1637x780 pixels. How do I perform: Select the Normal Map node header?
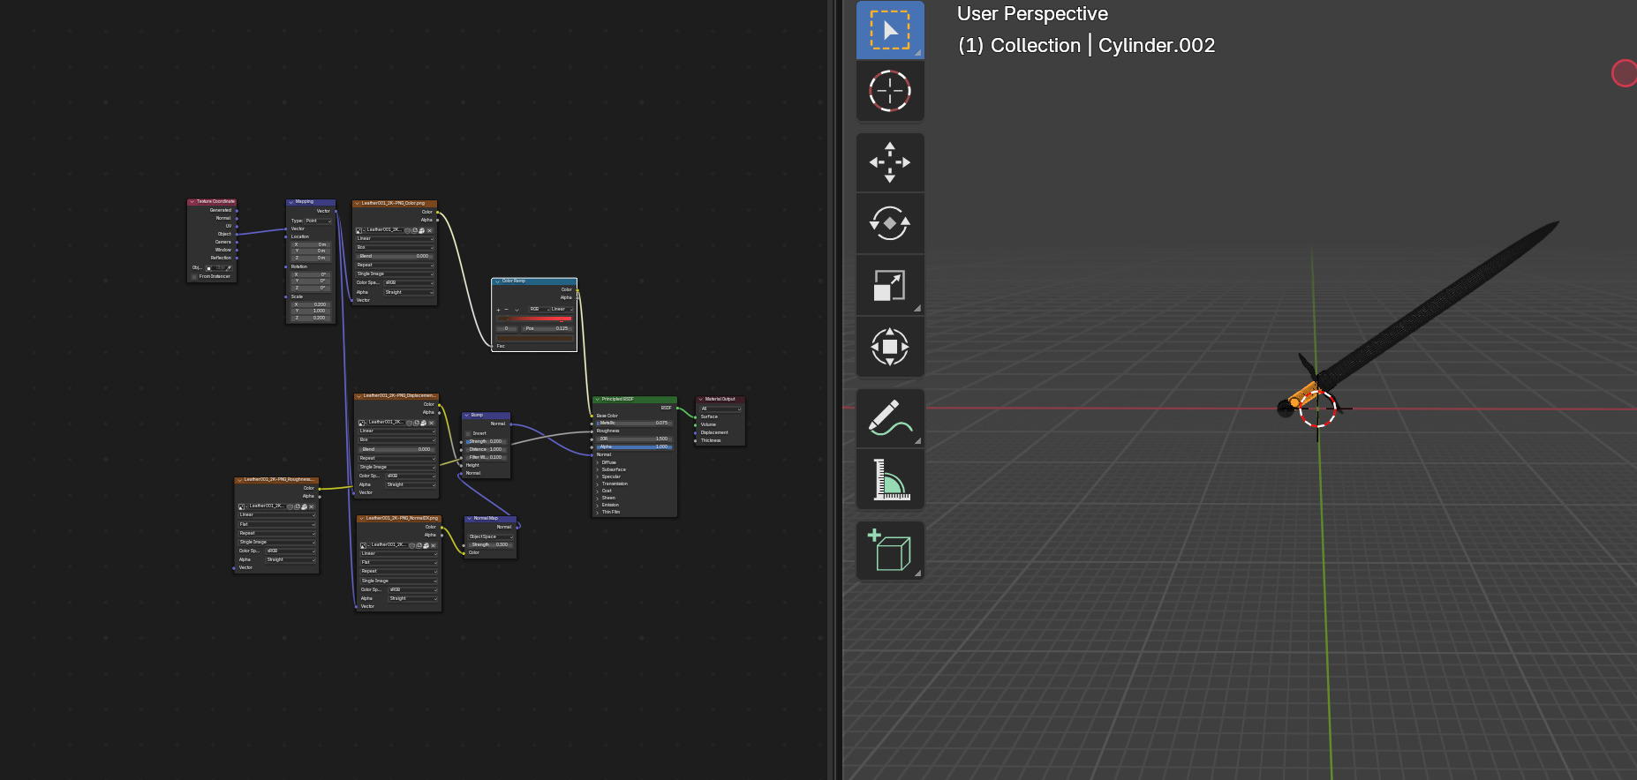491,519
